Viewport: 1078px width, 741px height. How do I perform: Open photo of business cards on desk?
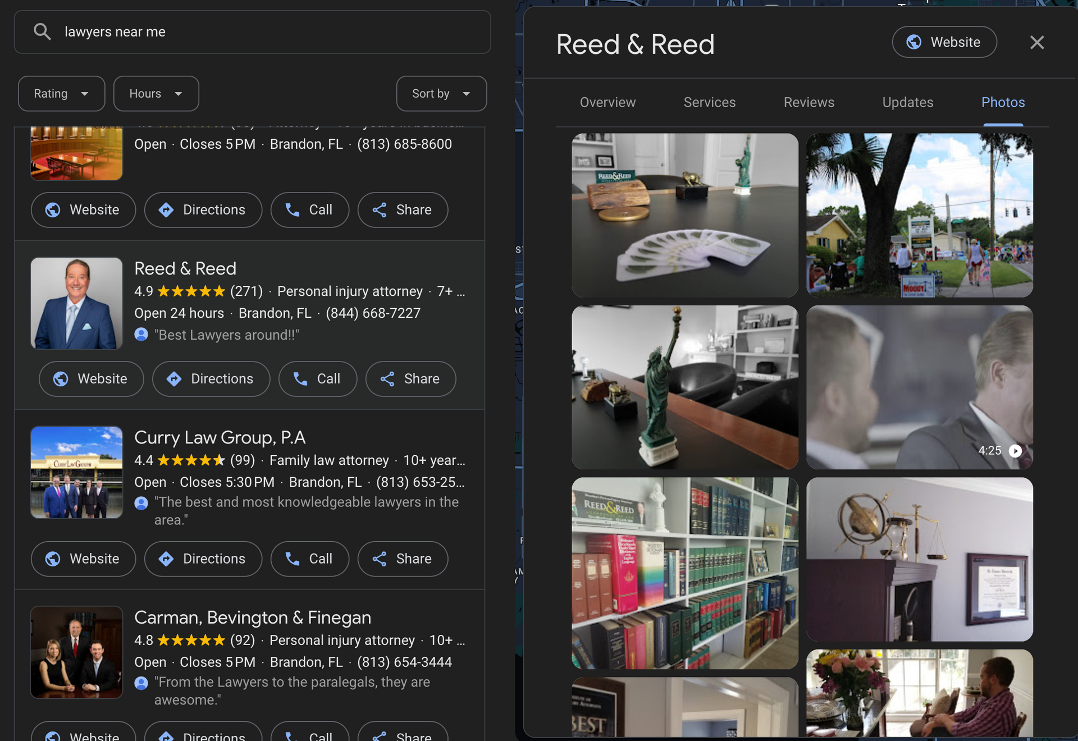tap(685, 215)
